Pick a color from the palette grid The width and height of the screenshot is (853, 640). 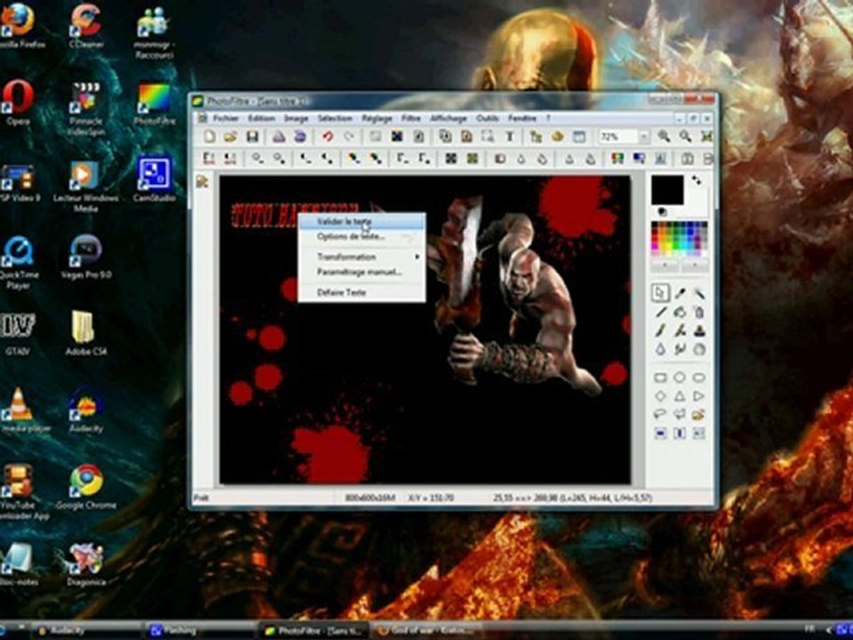pos(680,239)
